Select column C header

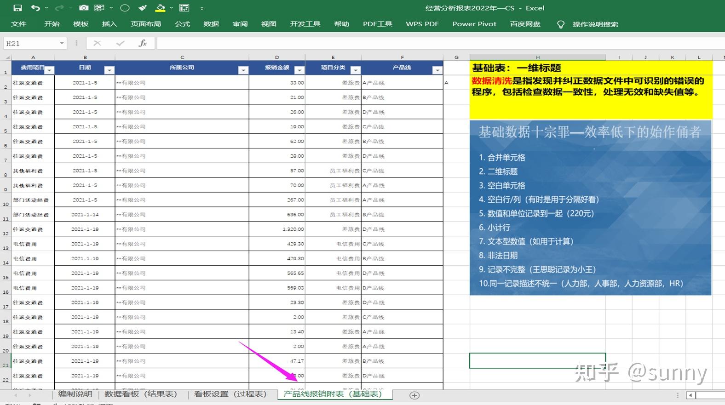coord(182,57)
